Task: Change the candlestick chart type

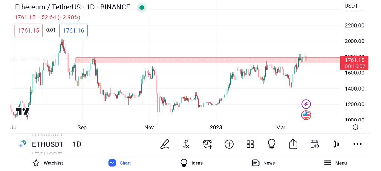Action: pyautogui.click(x=336, y=144)
